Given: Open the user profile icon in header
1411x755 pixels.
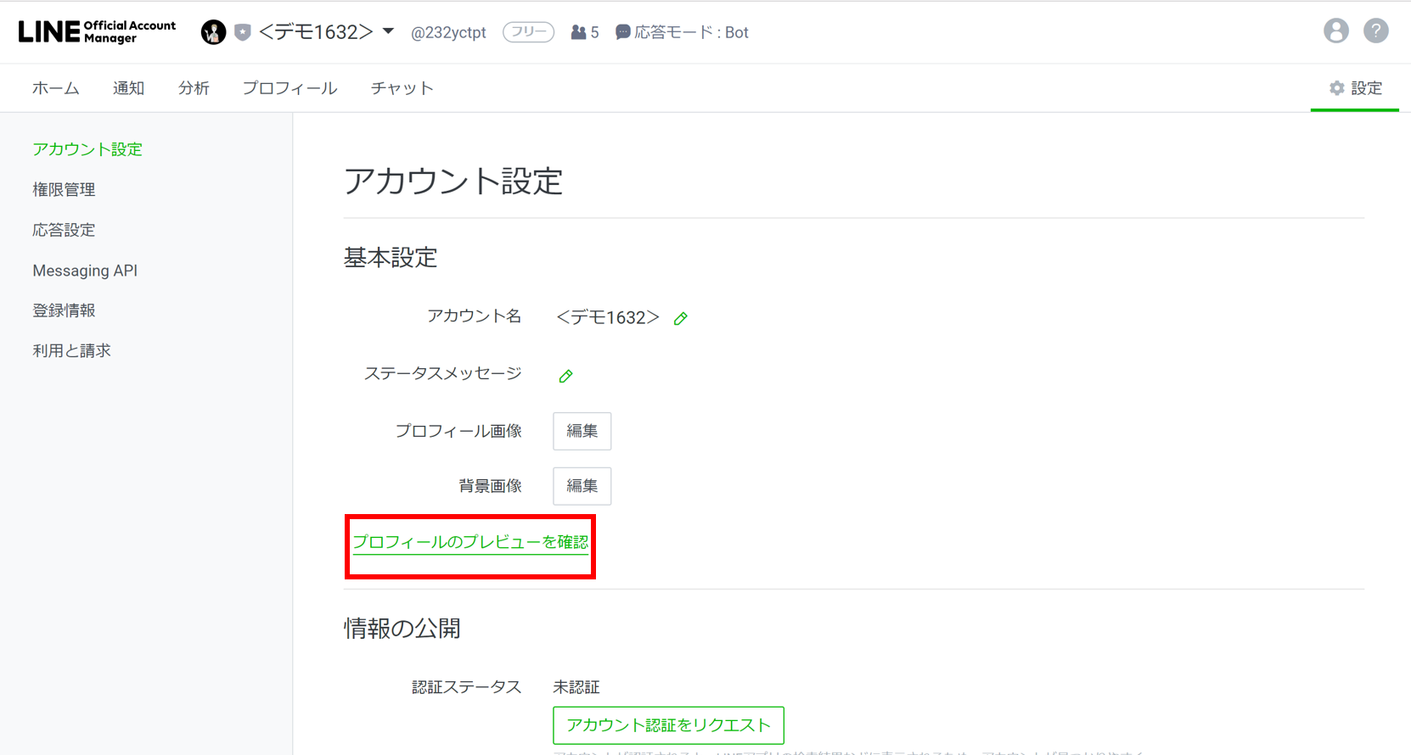Looking at the screenshot, I should click(x=1335, y=31).
